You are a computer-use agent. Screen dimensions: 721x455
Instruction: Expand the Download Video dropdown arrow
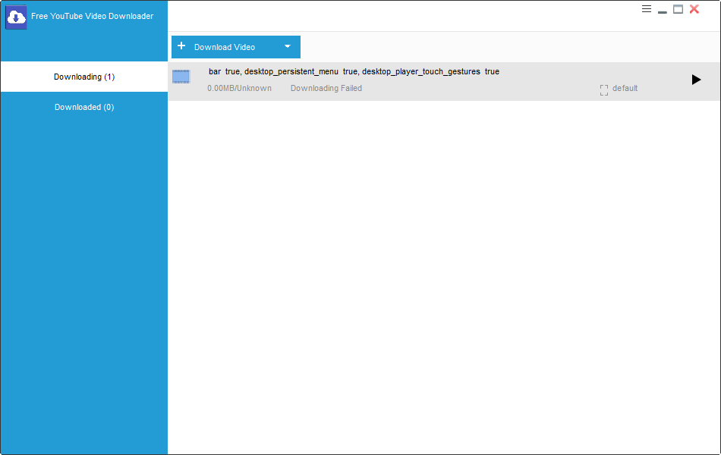point(287,46)
